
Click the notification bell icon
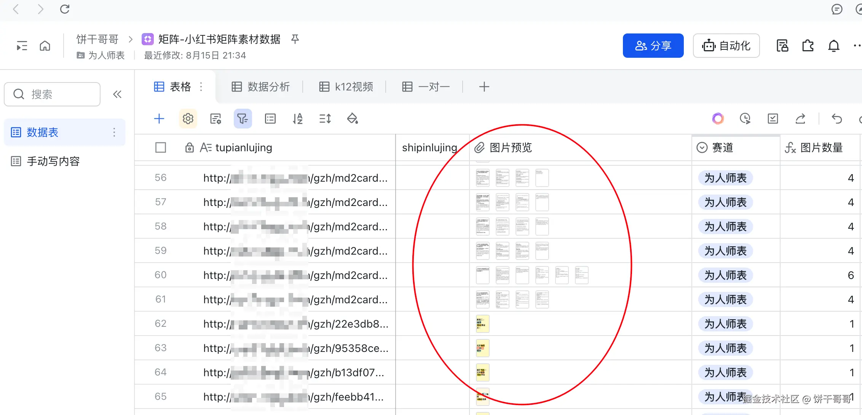coord(833,46)
